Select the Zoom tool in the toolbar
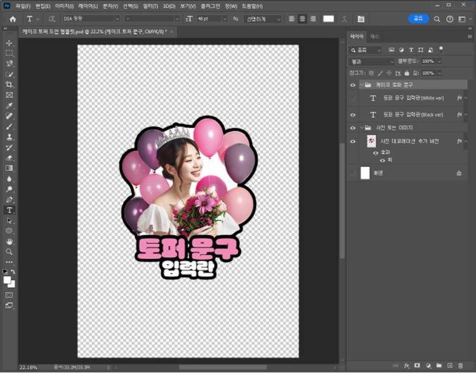 (10, 252)
